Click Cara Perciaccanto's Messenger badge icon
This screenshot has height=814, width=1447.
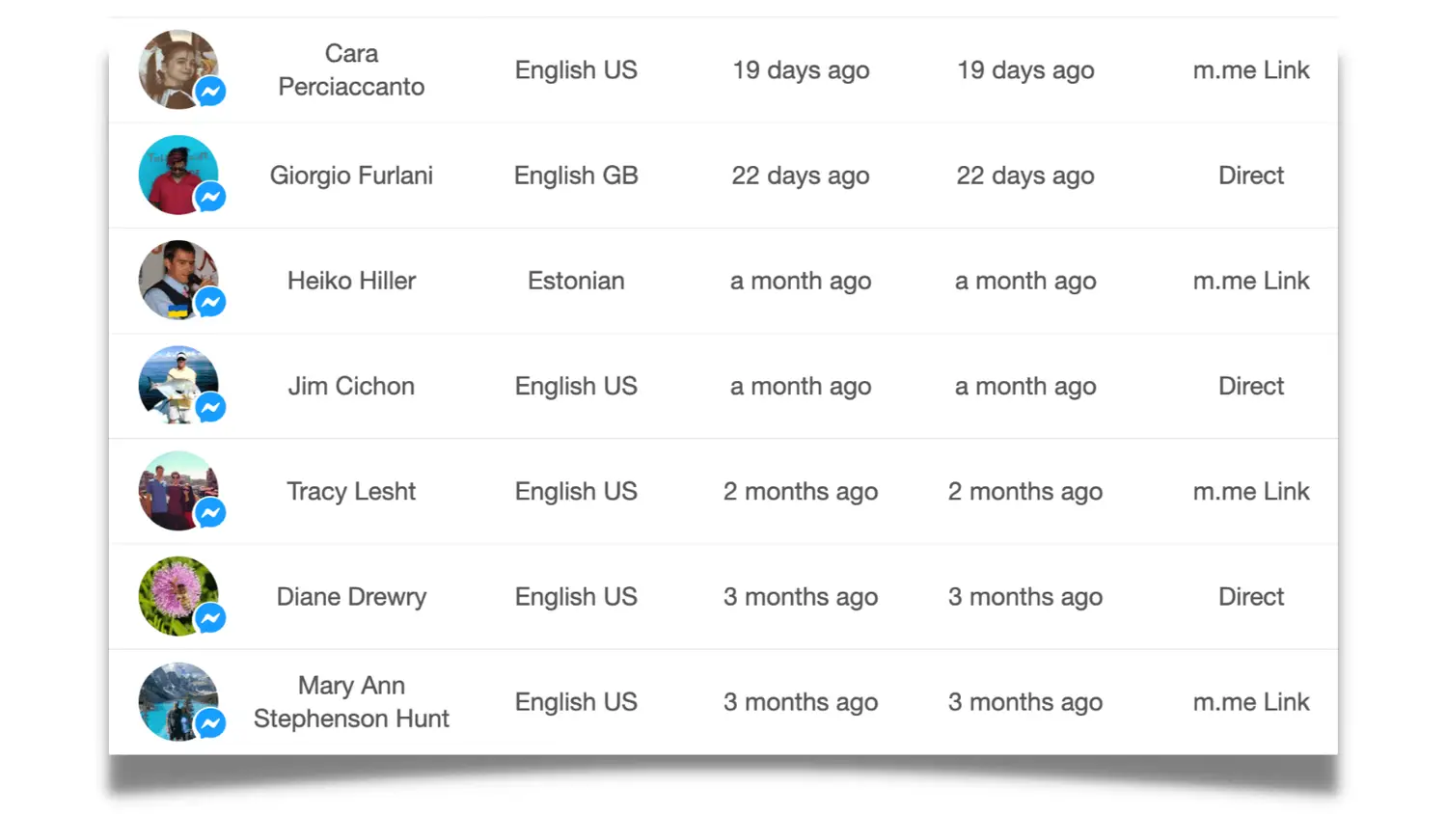pyautogui.click(x=210, y=92)
